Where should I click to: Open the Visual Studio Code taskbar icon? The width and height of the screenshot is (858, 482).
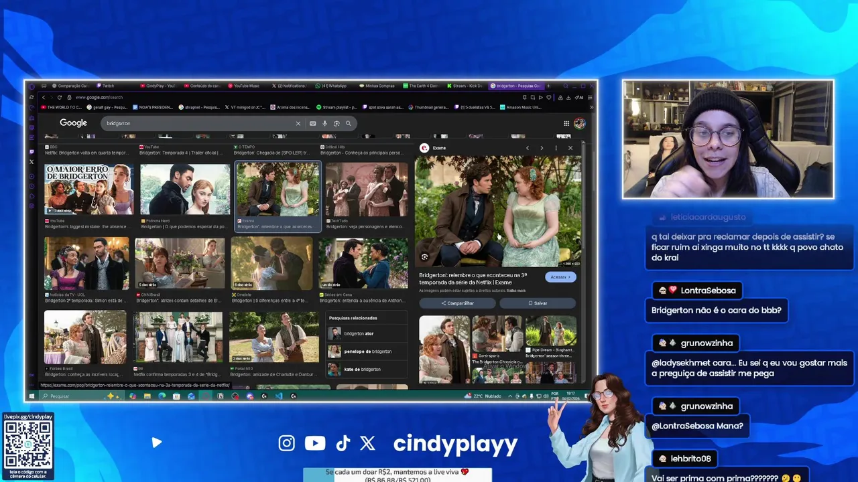click(279, 396)
